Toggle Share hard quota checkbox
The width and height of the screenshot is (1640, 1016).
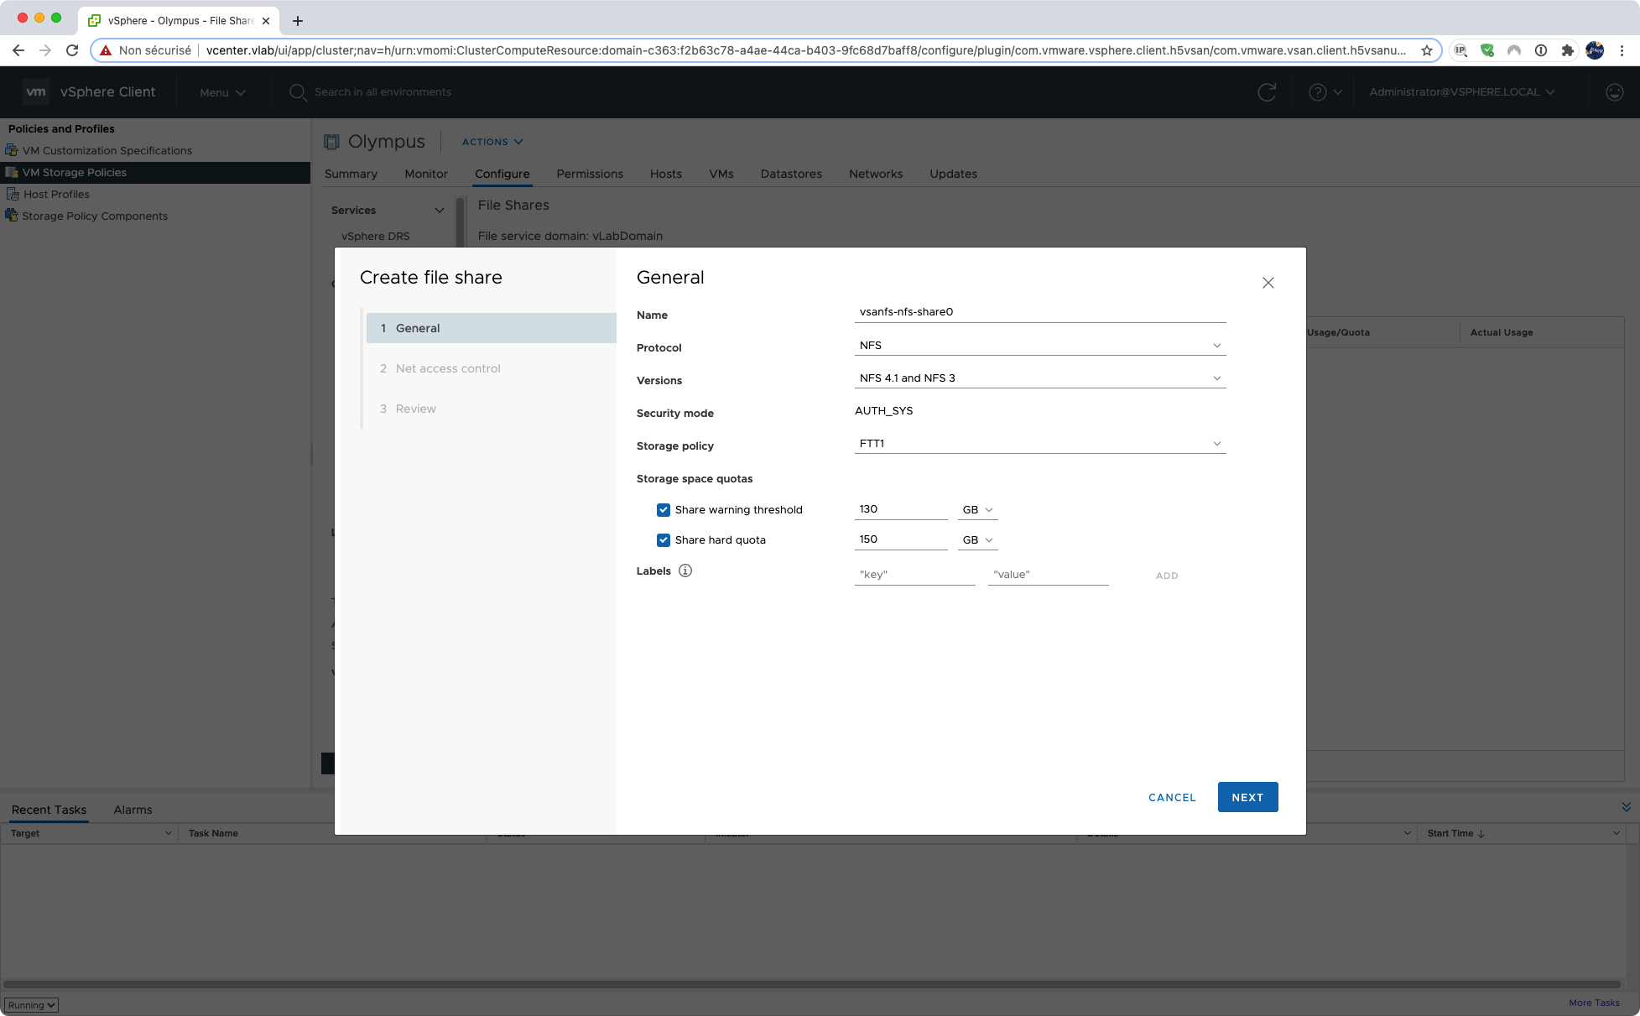coord(664,540)
